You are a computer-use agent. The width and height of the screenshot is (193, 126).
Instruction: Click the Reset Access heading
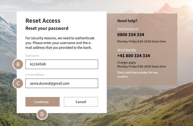pos(43,21)
